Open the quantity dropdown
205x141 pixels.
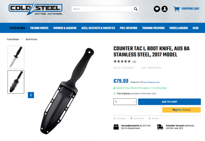125,102
